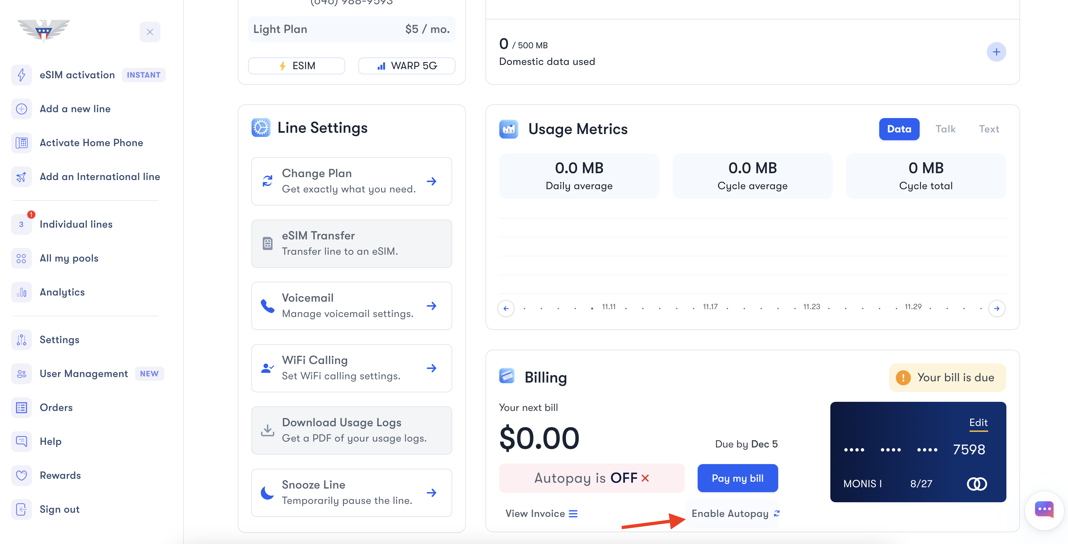Click the Analytics bar chart icon
The height and width of the screenshot is (544, 1068).
pos(21,292)
